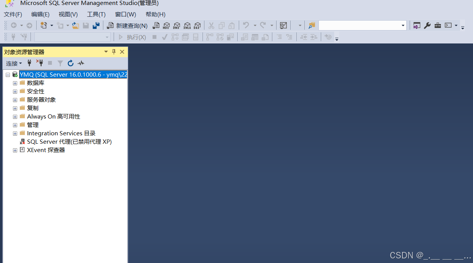Click the New Project icon in toolbar
473x263 pixels.
click(x=44, y=26)
